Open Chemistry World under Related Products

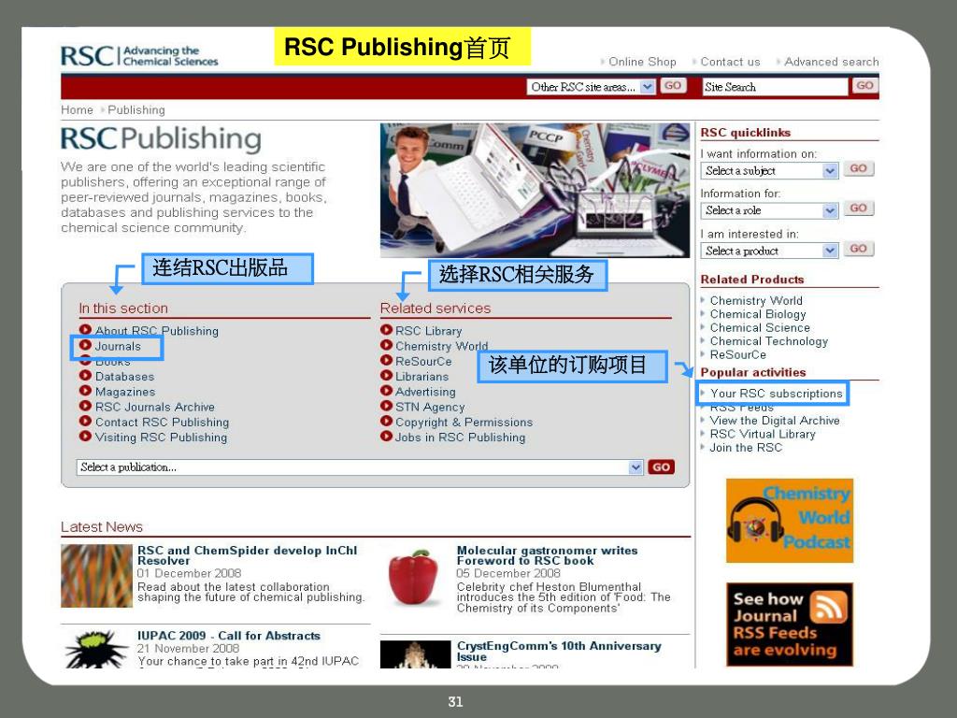[x=756, y=300]
